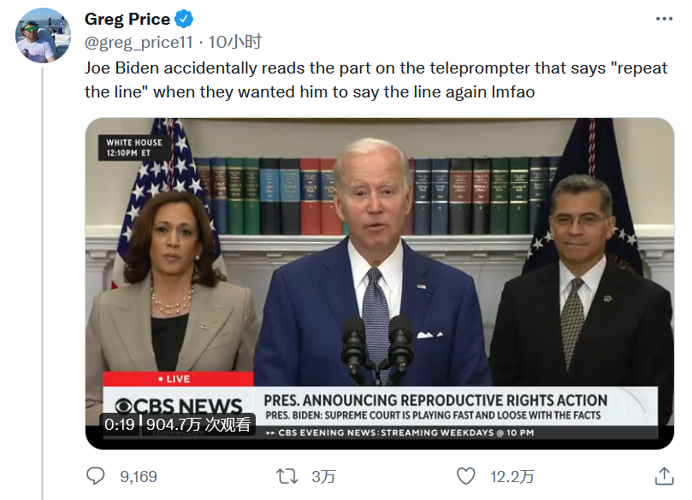Click the Greg Price display name
Image resolution: width=692 pixels, height=500 pixels.
127,19
